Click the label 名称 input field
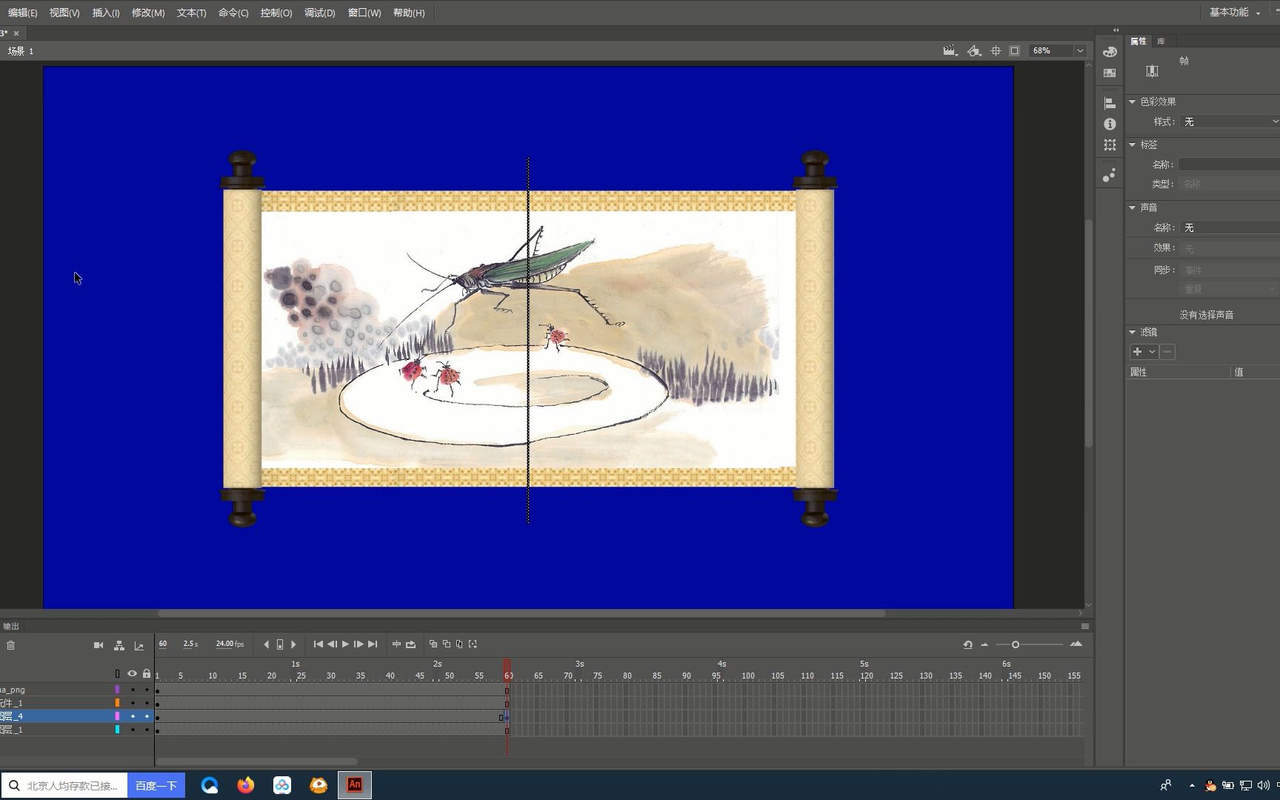Image resolution: width=1280 pixels, height=800 pixels. coord(1230,164)
